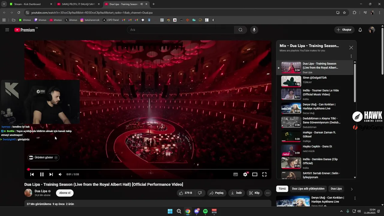Screen dimensions: 384x216
Task: Open more actions ellipsis below video
Action: click(x=268, y=193)
